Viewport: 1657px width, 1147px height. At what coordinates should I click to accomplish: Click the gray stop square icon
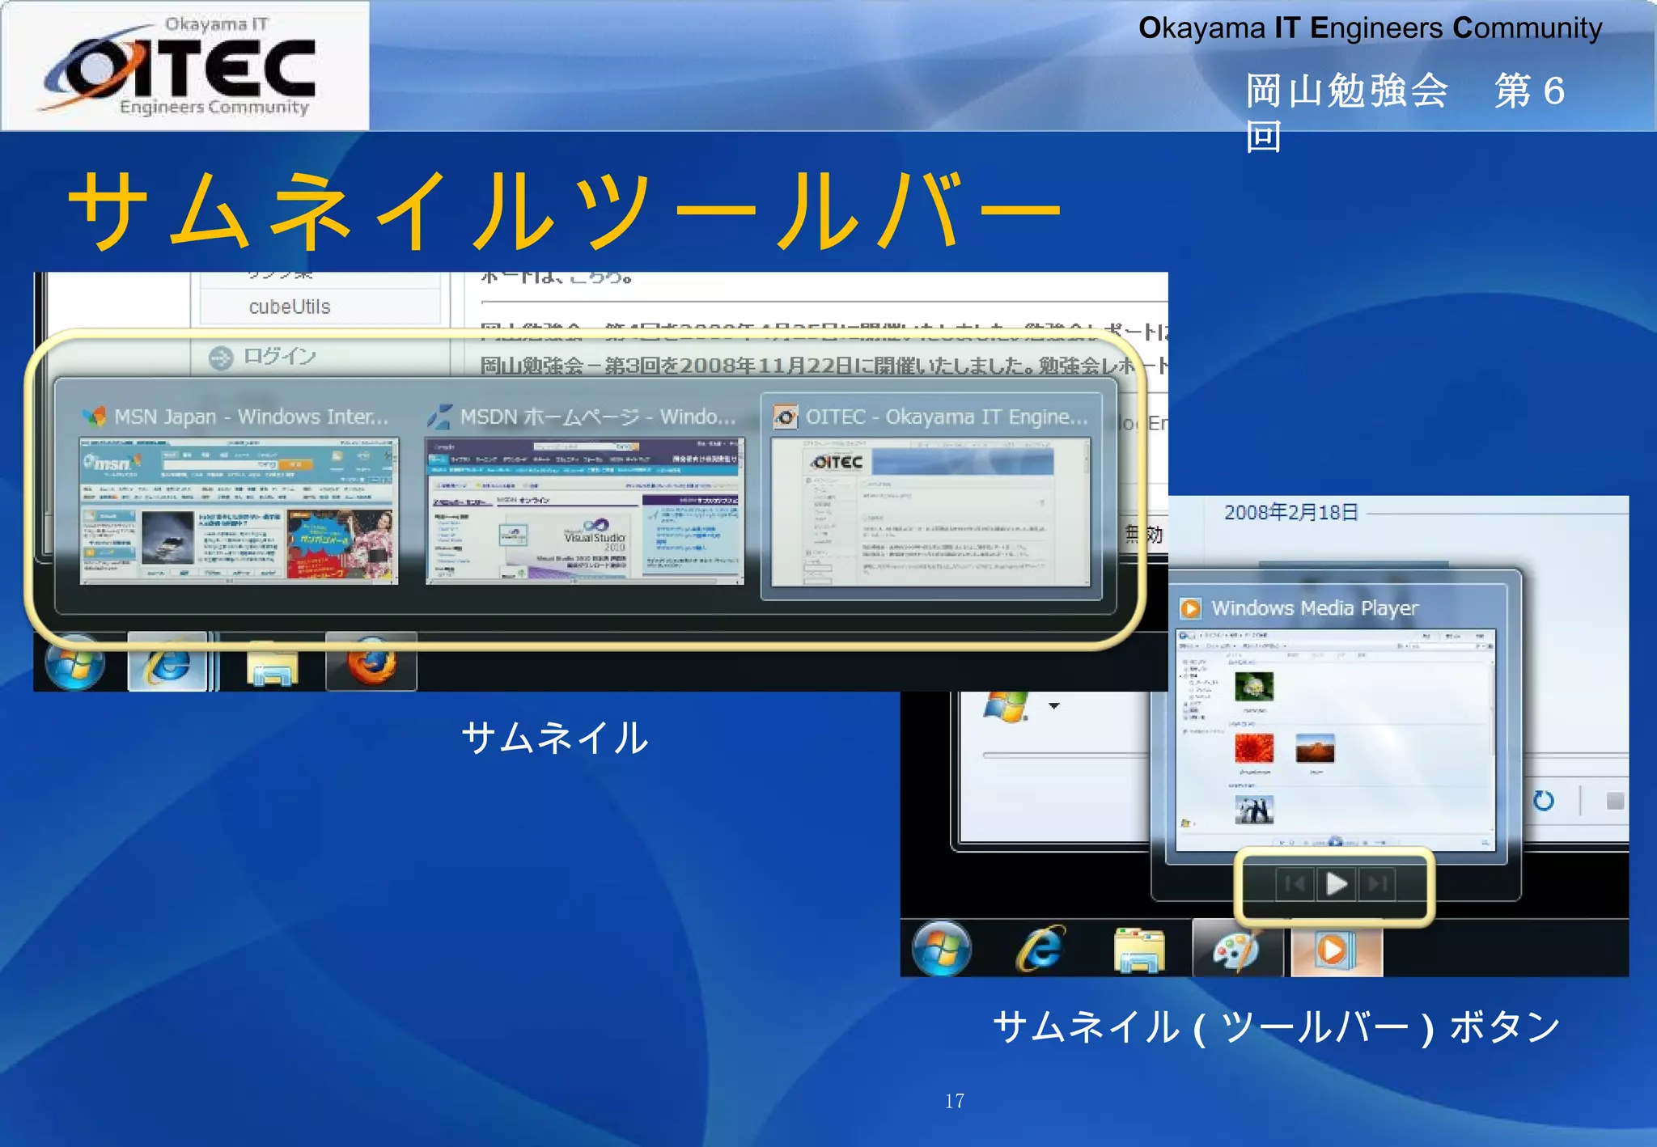point(1615,801)
